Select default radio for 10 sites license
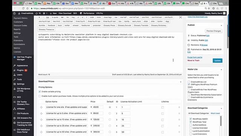The height and width of the screenshot is (136, 241). click(x=110, y=119)
